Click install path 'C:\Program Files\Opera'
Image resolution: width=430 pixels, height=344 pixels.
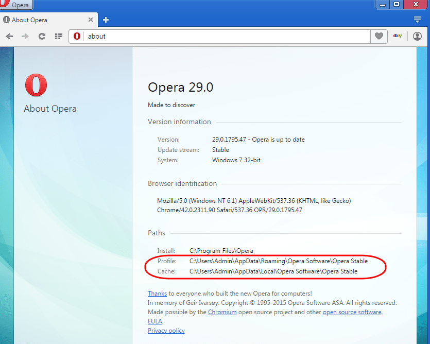[x=221, y=251]
